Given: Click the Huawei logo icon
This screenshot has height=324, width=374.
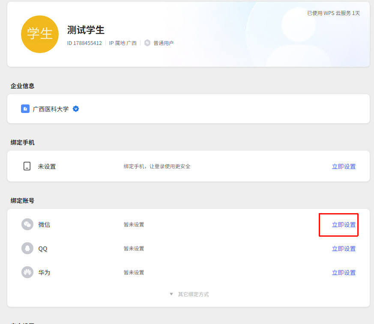Looking at the screenshot, I should coord(27,272).
